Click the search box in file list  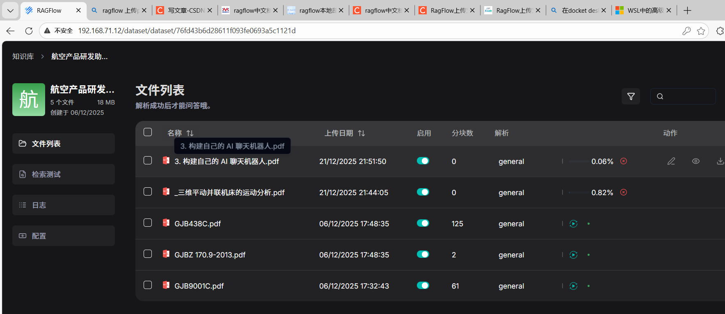(683, 96)
